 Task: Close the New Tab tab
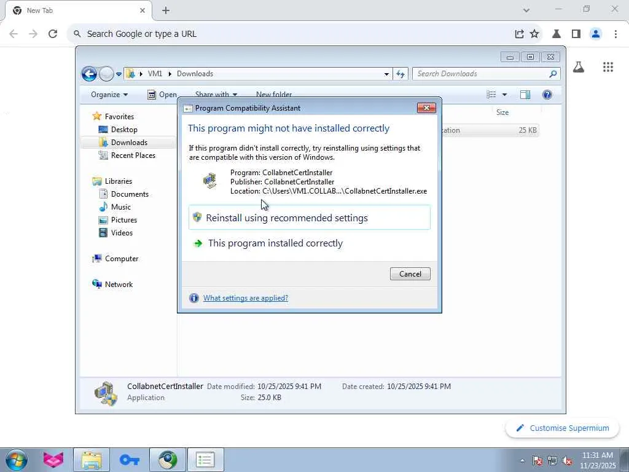tap(143, 10)
